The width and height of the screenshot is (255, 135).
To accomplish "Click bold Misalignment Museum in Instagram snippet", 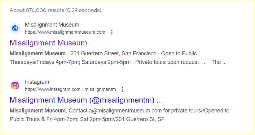I will (38, 111).
